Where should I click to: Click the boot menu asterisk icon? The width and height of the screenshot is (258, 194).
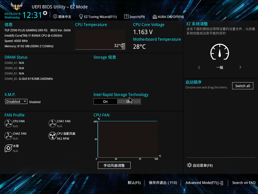[189, 165]
